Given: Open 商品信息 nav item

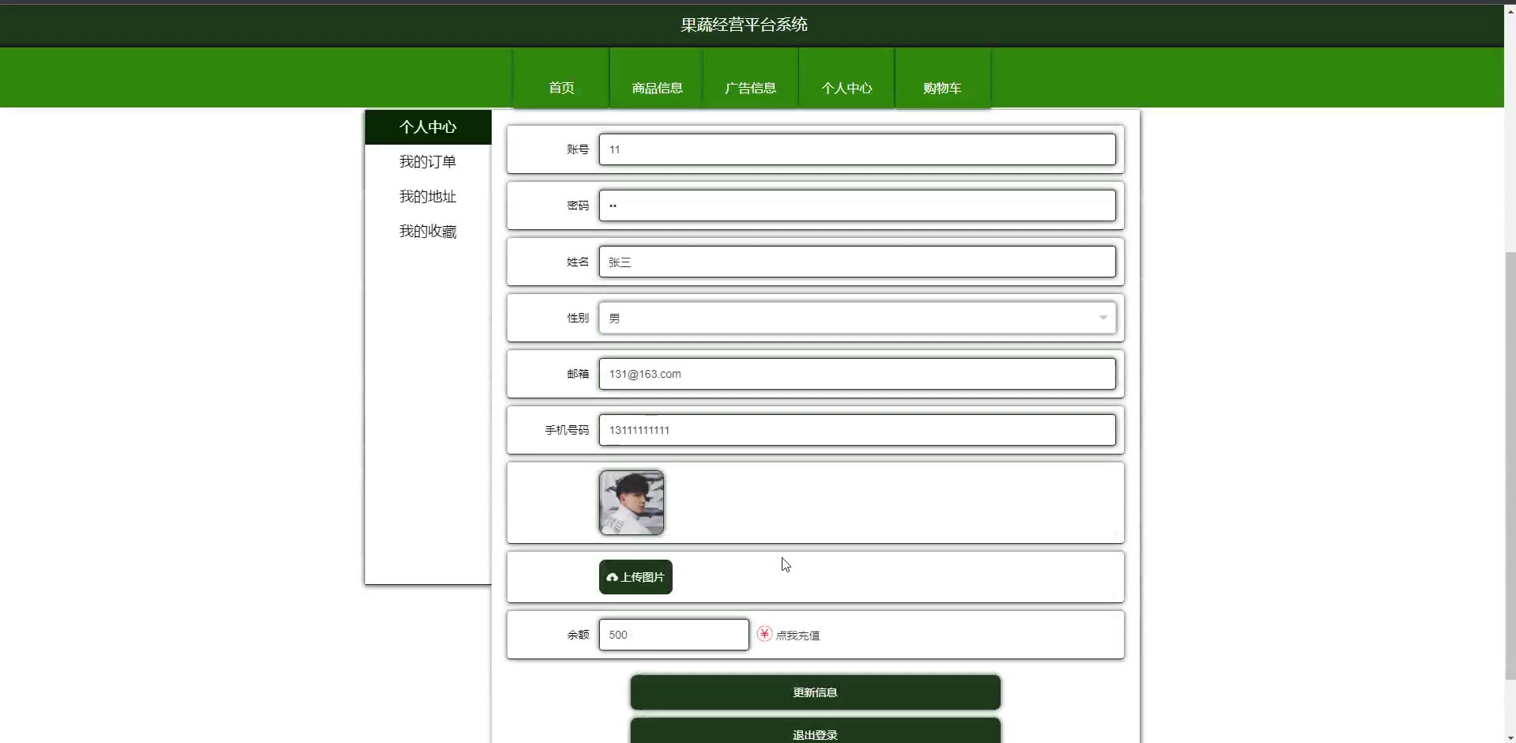Looking at the screenshot, I should (x=657, y=88).
